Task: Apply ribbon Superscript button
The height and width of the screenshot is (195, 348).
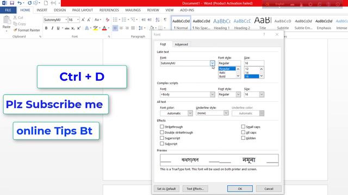Action: [x=79, y=28]
